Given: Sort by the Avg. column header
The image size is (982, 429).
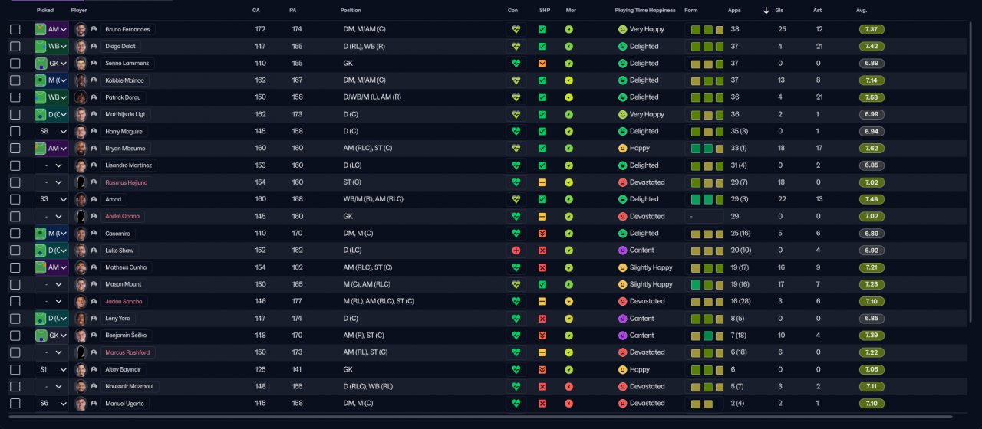Looking at the screenshot, I should point(862,10).
